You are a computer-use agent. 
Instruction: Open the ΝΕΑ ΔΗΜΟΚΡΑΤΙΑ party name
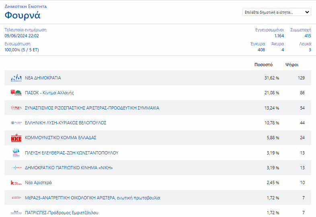point(43,78)
